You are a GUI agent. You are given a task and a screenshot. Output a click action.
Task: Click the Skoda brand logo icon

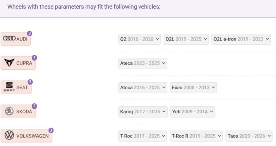(9, 111)
